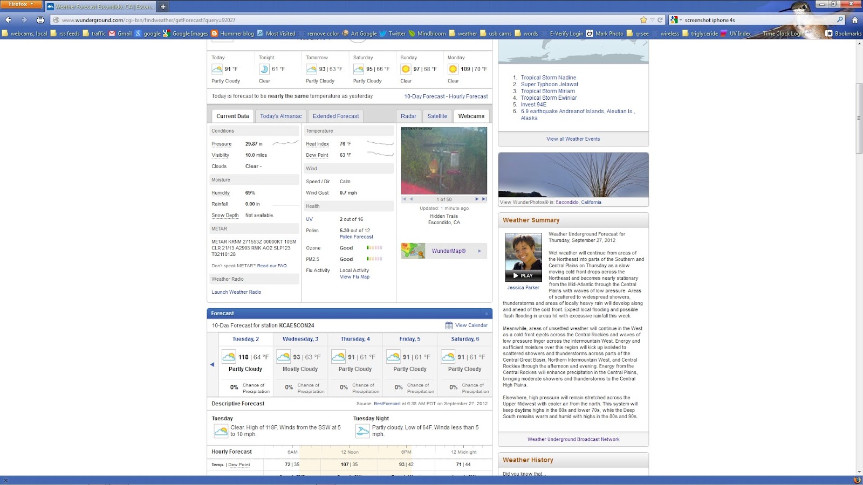Open the Bookmarks menu button
The height and width of the screenshot is (485, 863).
tap(844, 33)
